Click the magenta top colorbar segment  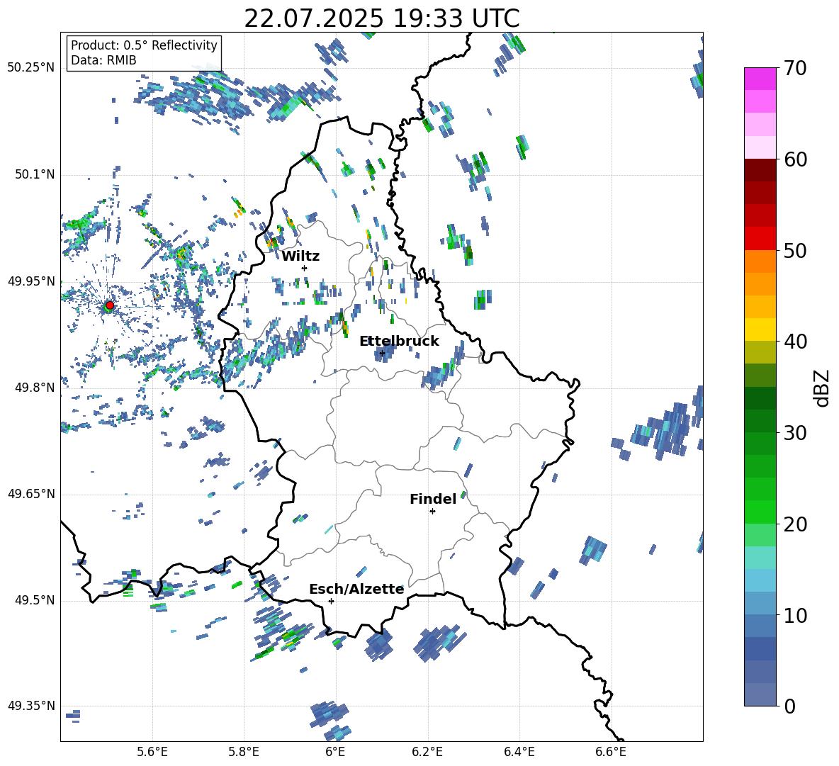(760, 79)
